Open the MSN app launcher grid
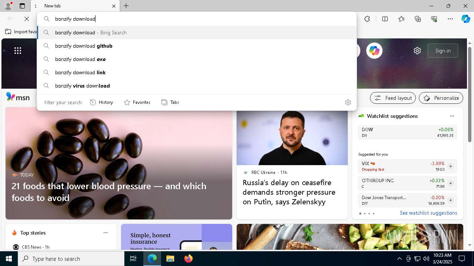 (18, 51)
